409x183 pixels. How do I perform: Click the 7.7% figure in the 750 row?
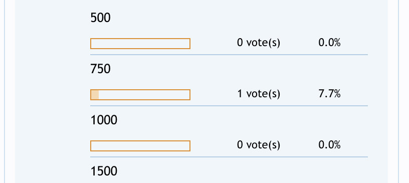coord(329,93)
